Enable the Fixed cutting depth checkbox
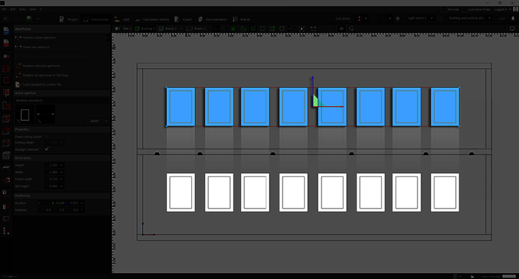Viewport: 519px width, 279px height. (x=47, y=137)
